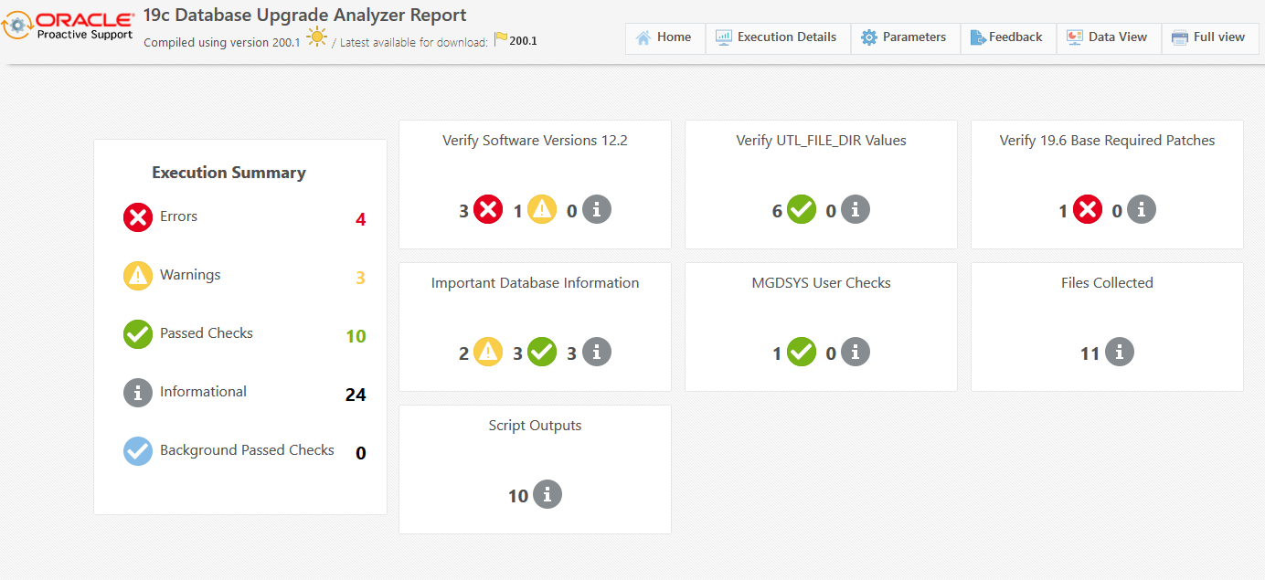
Task: Open the Parameters section
Action: tap(905, 38)
